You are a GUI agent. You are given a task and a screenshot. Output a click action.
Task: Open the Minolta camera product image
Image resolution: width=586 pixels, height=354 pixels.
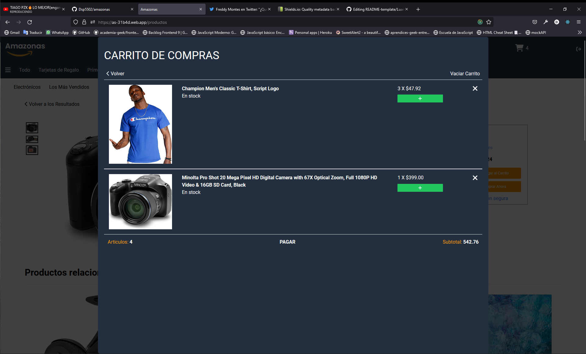pos(140,202)
